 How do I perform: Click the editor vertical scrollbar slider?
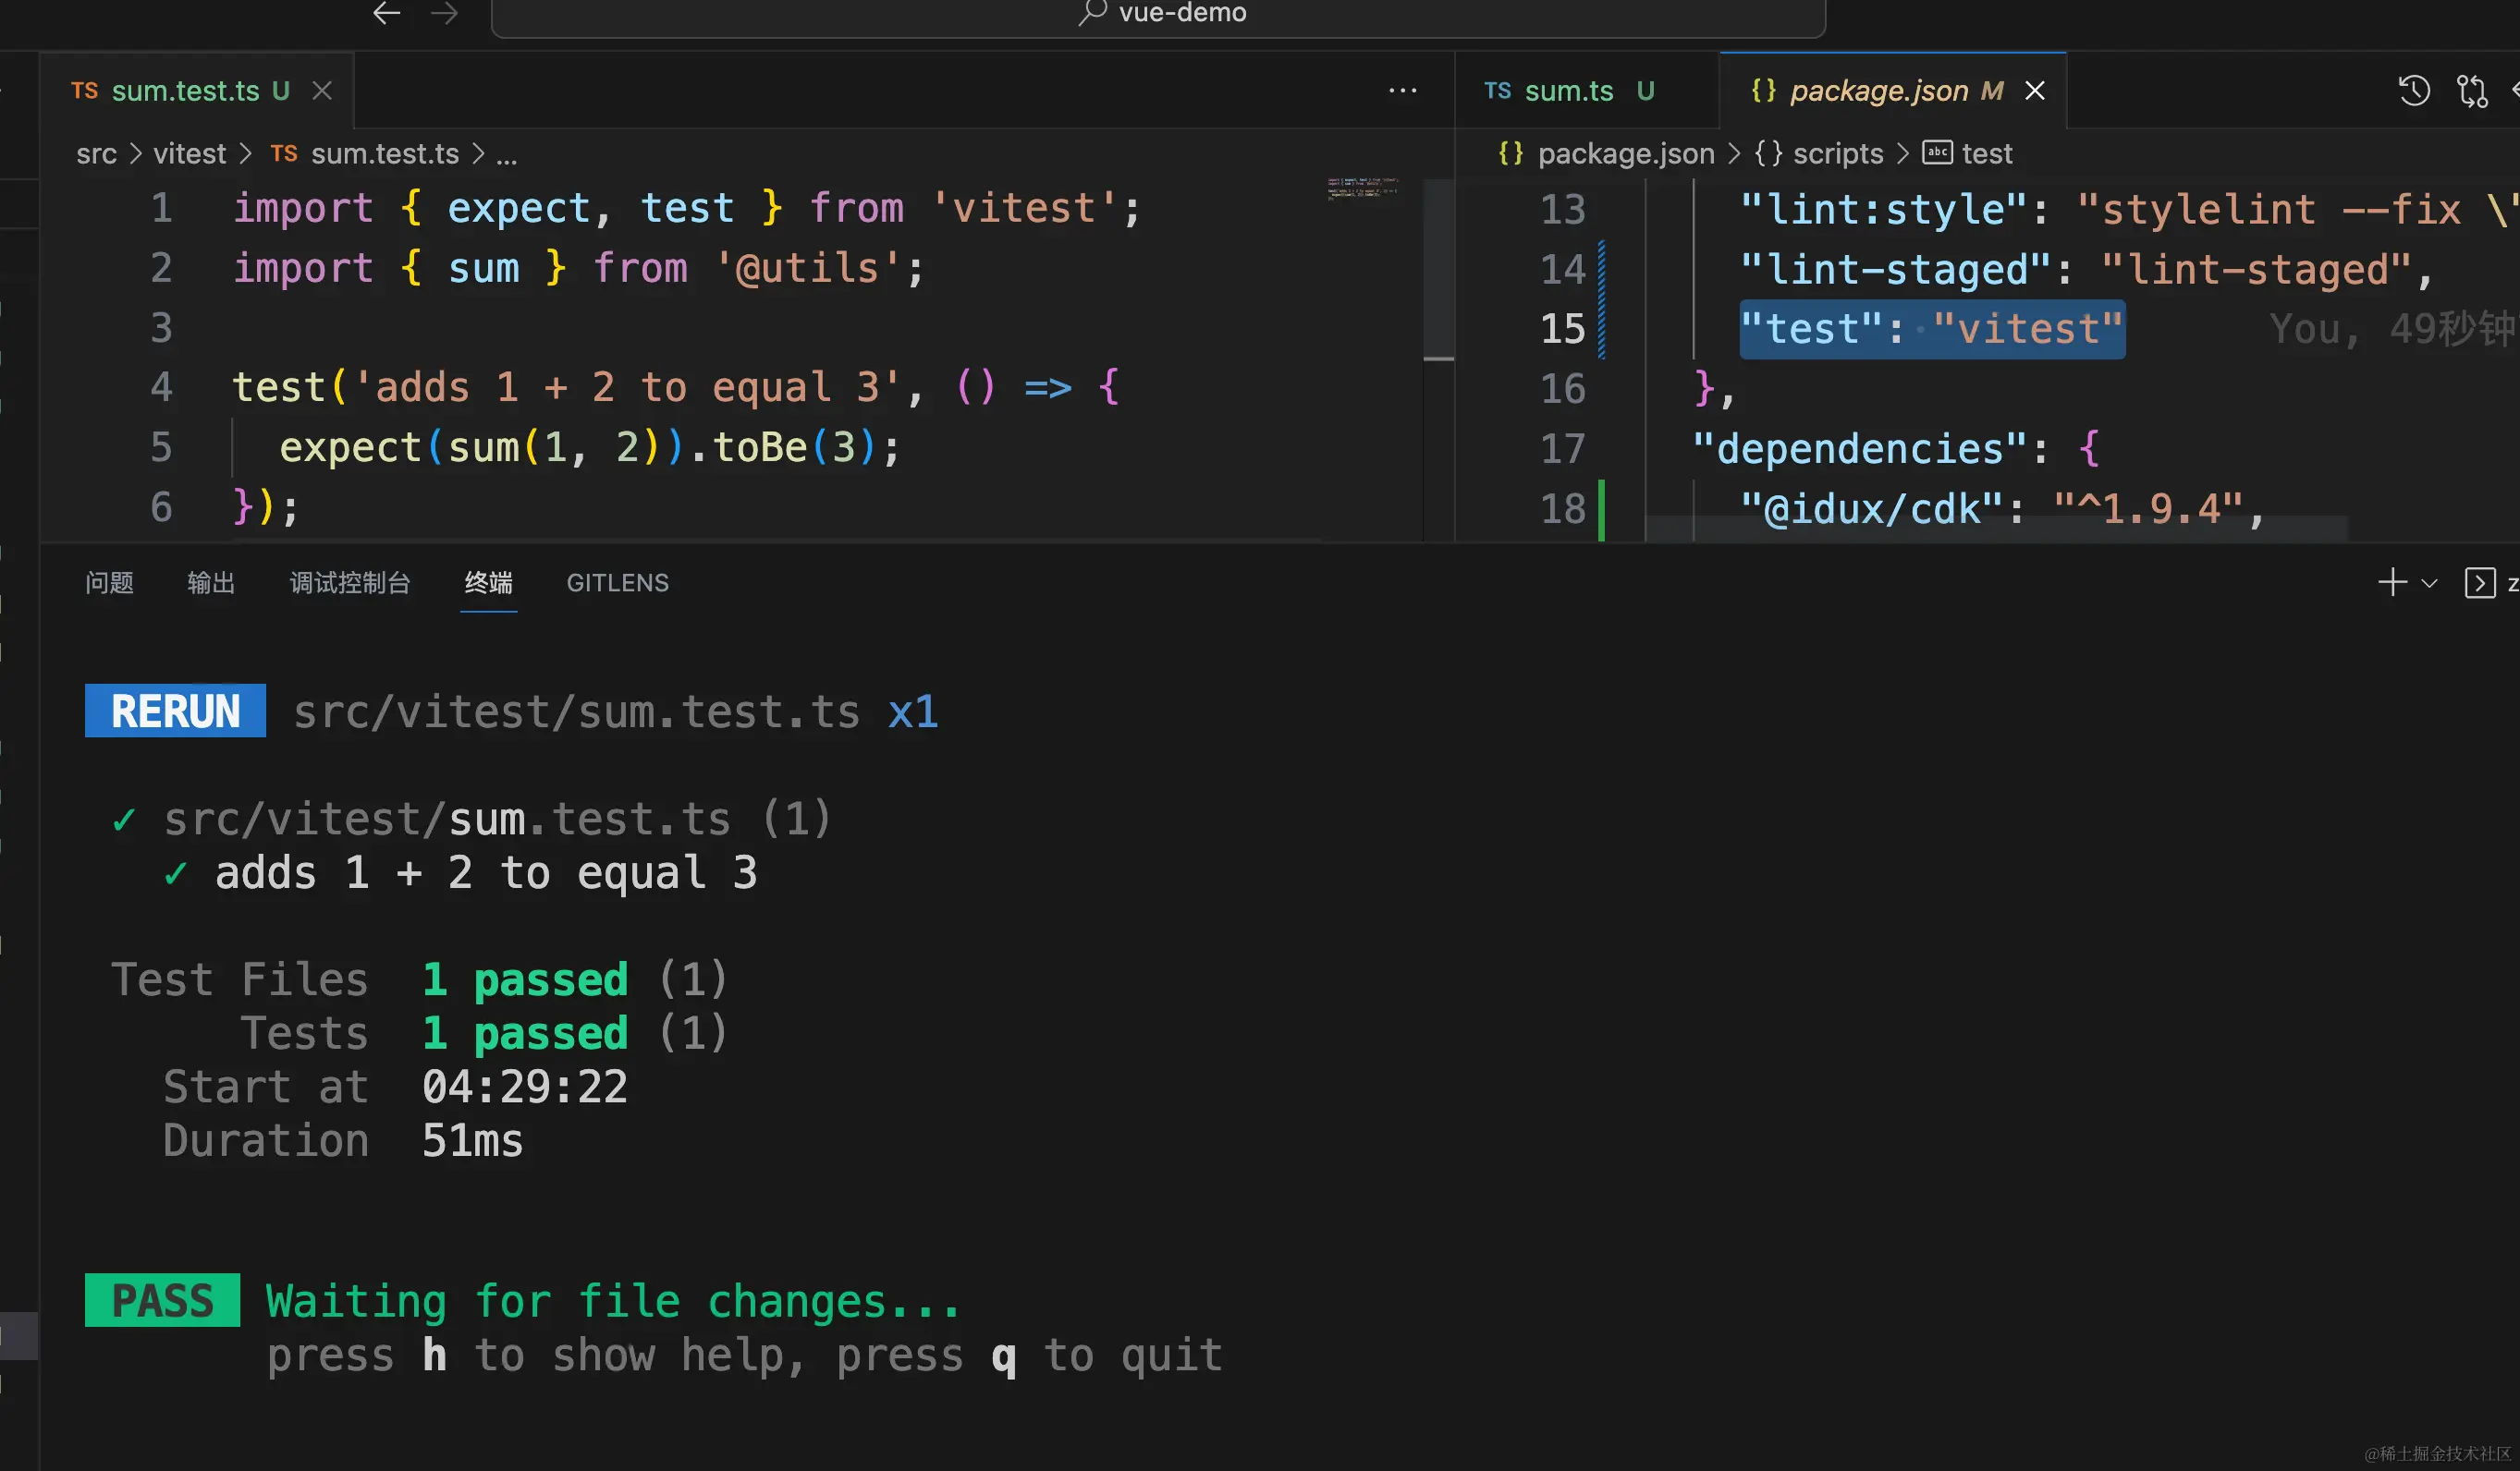(x=1438, y=268)
